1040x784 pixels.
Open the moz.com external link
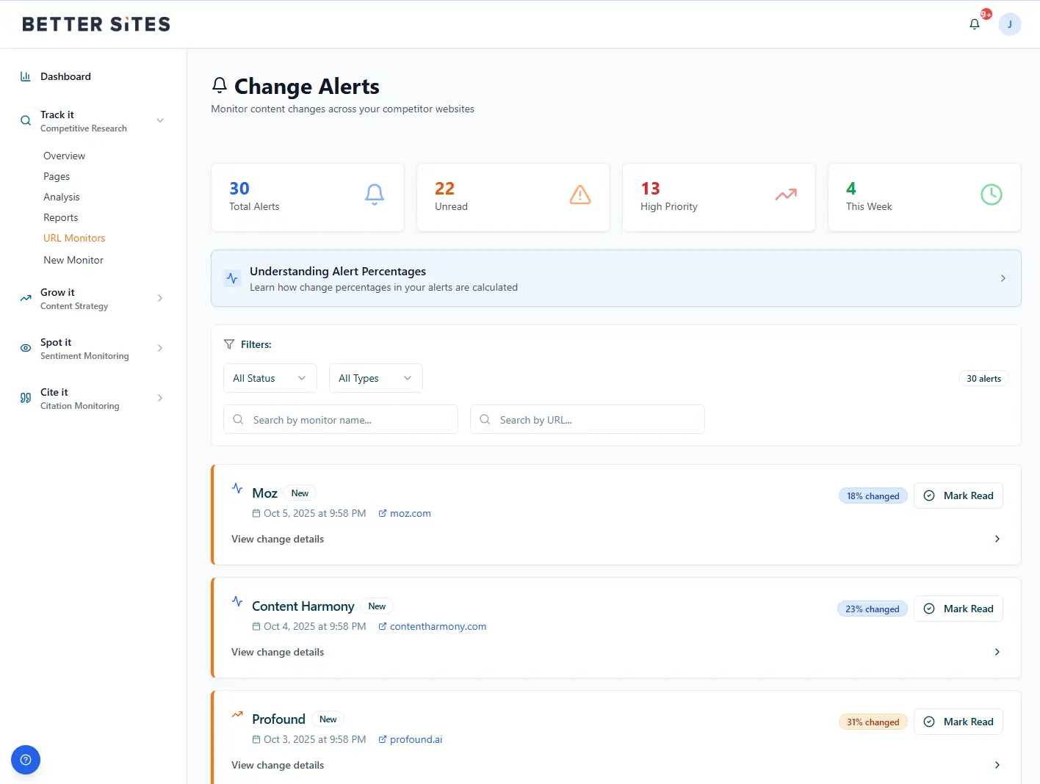410,513
